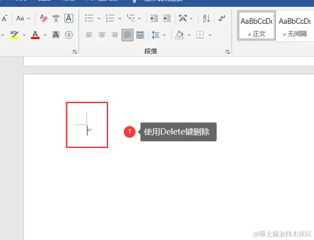The height and width of the screenshot is (240, 314).
Task: Apply bullet list formatting
Action: (x=89, y=18)
